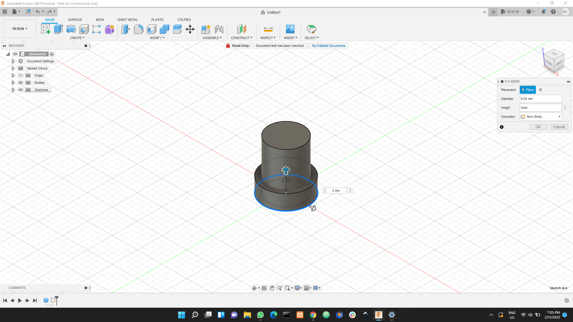Select the Fillet tool
Screen dimensions: 573x322
pos(139,29)
